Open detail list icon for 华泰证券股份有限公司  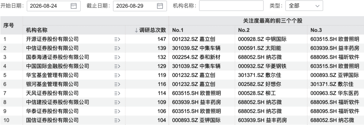point(117,111)
